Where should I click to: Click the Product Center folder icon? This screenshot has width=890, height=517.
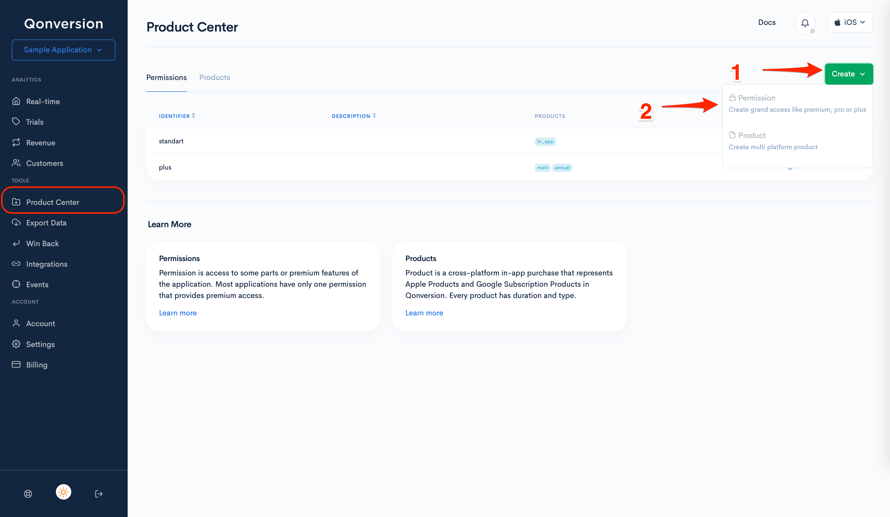16,202
